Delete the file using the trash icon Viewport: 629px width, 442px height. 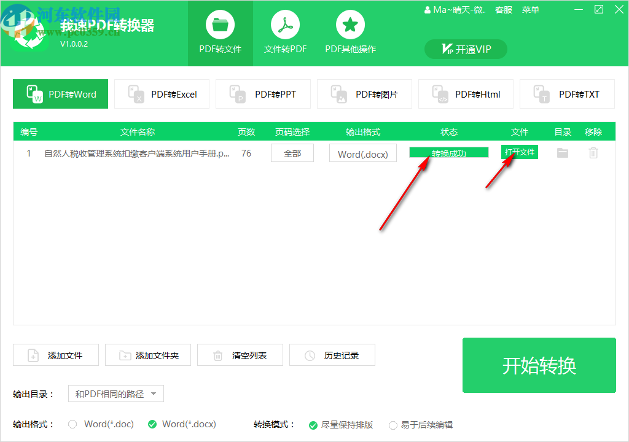pyautogui.click(x=593, y=152)
